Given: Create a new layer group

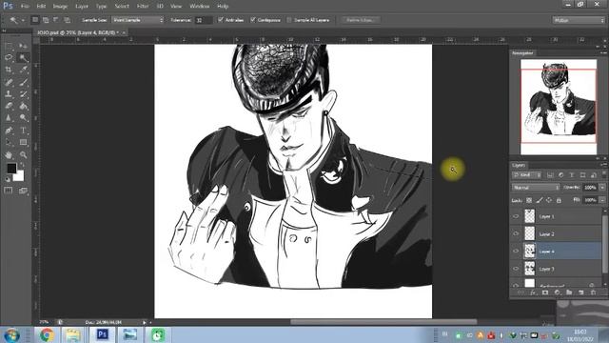Looking at the screenshot, I should (569, 293).
